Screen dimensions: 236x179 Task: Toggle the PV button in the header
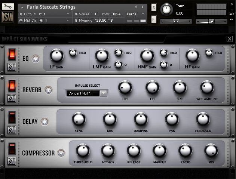(232, 19)
